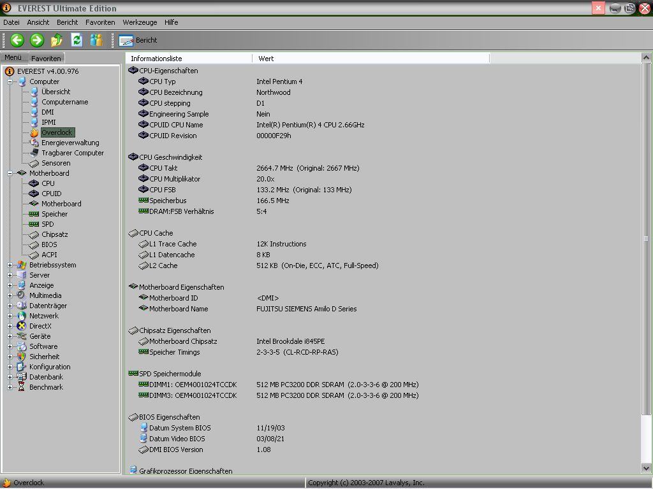The width and height of the screenshot is (653, 489).
Task: Expand the Multimedia node
Action: pyautogui.click(x=10, y=295)
